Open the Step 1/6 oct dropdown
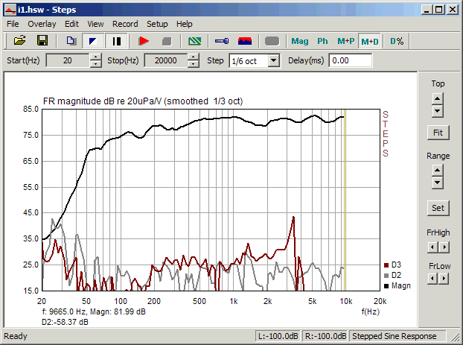Image resolution: width=463 pixels, height=345 pixels. click(273, 60)
